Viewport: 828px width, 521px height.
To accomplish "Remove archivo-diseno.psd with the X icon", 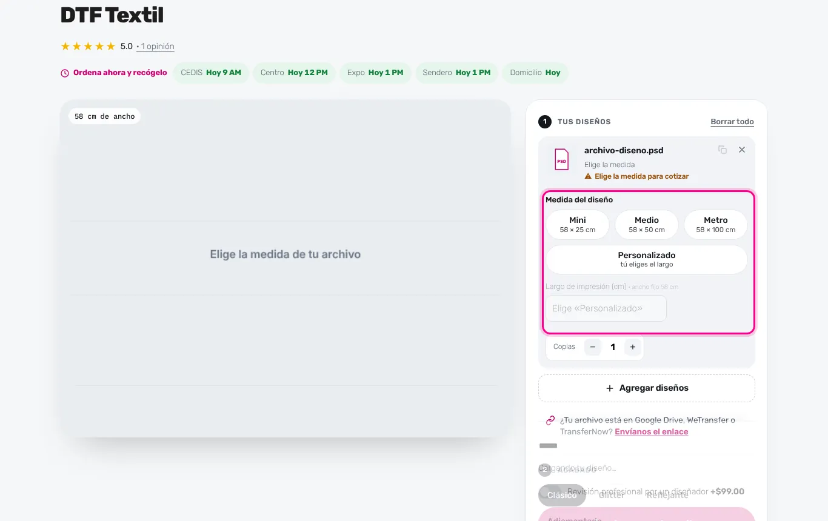I will (742, 150).
